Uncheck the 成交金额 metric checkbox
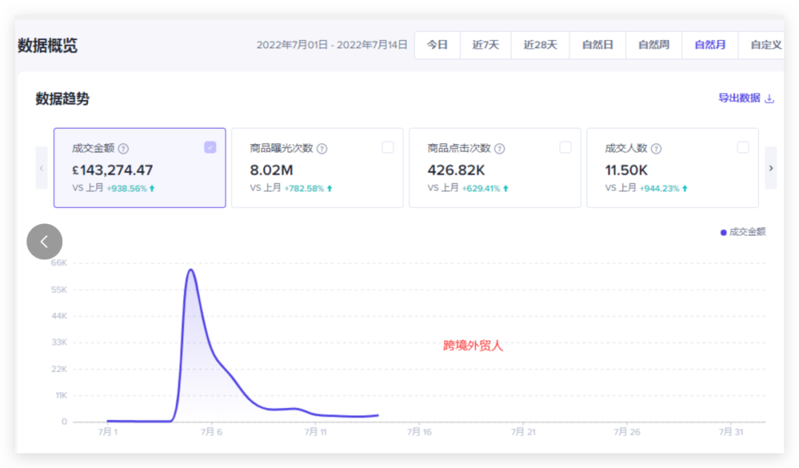799x468 pixels. [210, 147]
